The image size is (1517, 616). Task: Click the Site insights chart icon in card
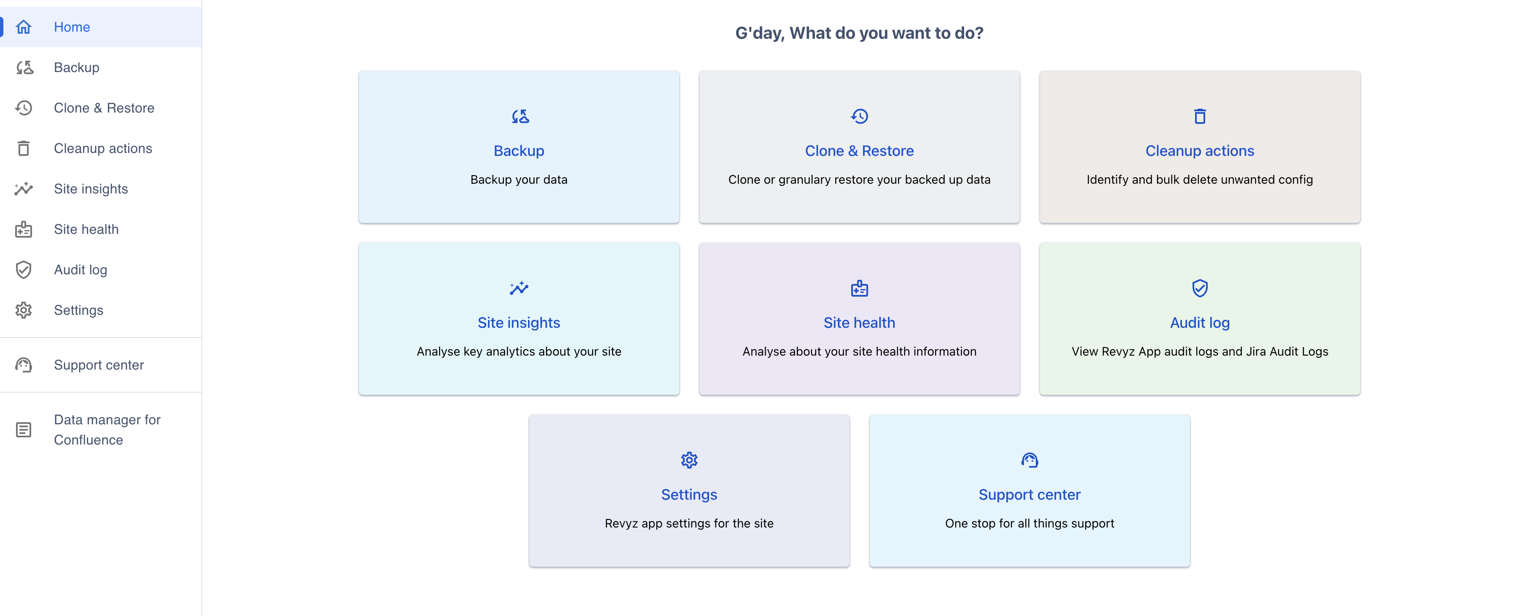point(519,289)
